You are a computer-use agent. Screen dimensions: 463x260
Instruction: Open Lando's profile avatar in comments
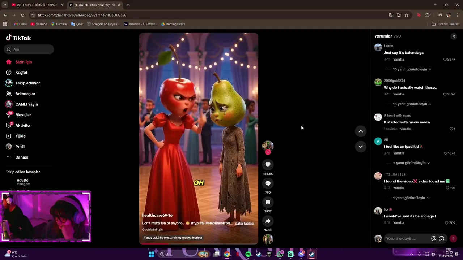click(378, 47)
